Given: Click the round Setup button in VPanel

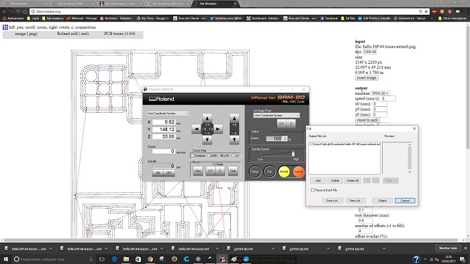Looking at the screenshot, I should pos(254,171).
